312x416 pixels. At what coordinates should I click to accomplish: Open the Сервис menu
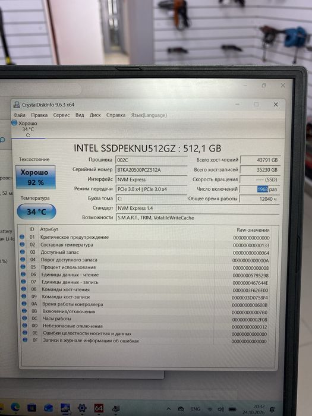point(61,115)
